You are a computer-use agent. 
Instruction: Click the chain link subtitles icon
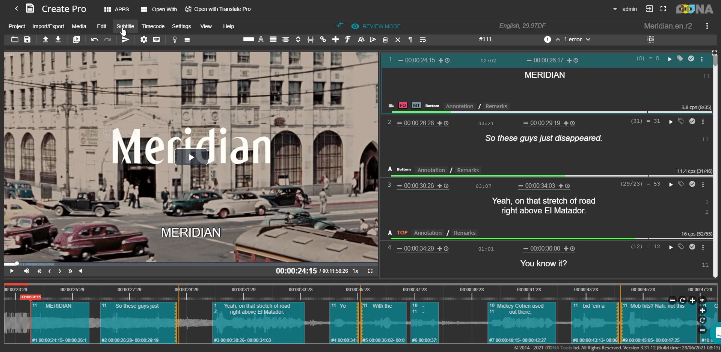click(323, 39)
